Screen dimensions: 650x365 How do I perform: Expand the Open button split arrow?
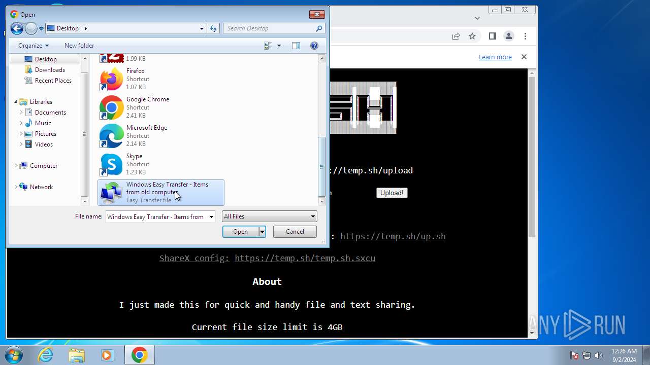[x=262, y=232]
